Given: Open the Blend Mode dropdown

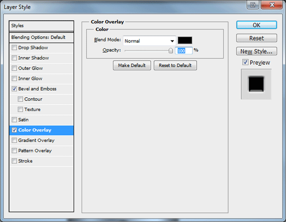Looking at the screenshot, I should click(149, 41).
